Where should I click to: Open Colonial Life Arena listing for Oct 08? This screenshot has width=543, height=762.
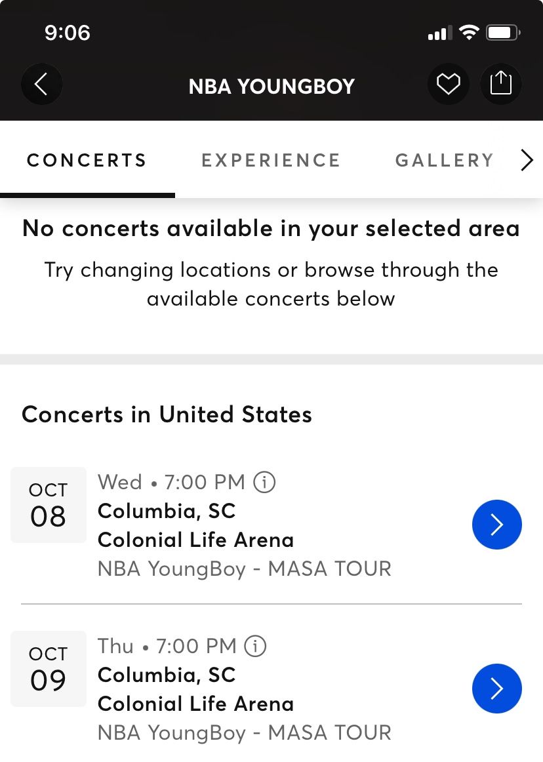click(x=195, y=540)
